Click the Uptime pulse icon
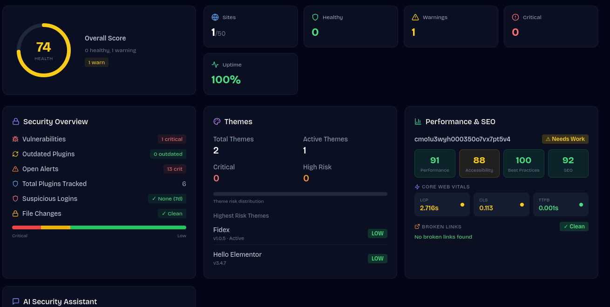Screen dimensions: 610x307 coord(215,65)
